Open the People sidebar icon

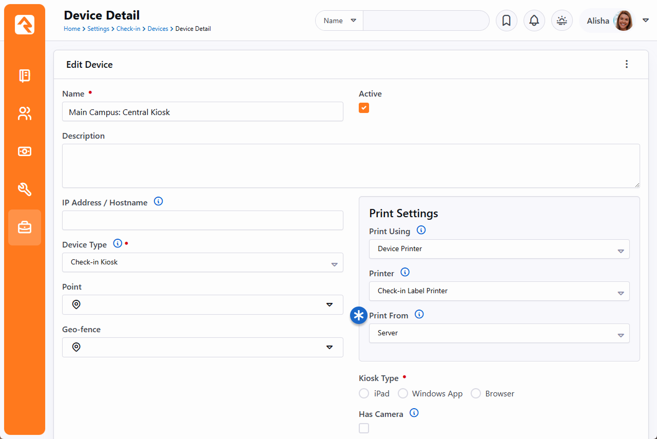[x=25, y=113]
